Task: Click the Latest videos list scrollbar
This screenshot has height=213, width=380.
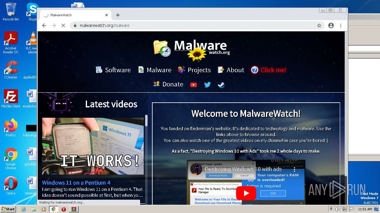Action: [x=146, y=121]
